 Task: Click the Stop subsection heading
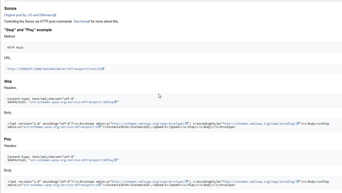[x=8, y=82]
